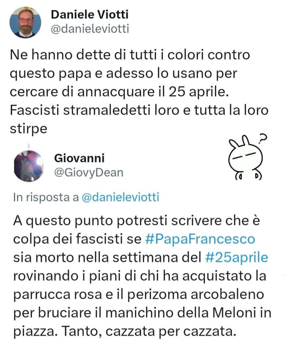285x359 pixels.
Task: Click the closing sentence Tanto, cazzata per cazzata
Action: tap(149, 331)
